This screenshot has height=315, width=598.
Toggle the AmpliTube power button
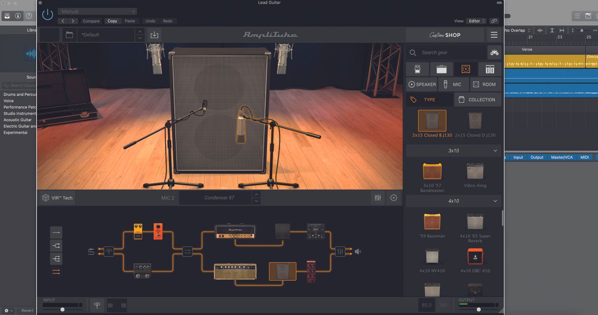click(47, 14)
